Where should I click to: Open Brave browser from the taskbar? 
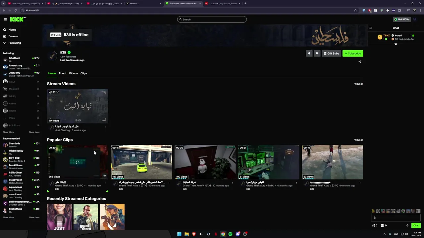point(194,234)
